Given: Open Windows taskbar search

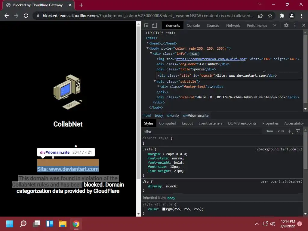Looking at the screenshot, I should pyautogui.click(x=23, y=224).
